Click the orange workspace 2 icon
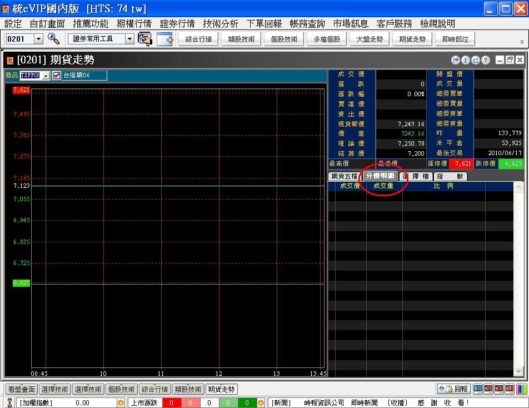 [x=488, y=389]
